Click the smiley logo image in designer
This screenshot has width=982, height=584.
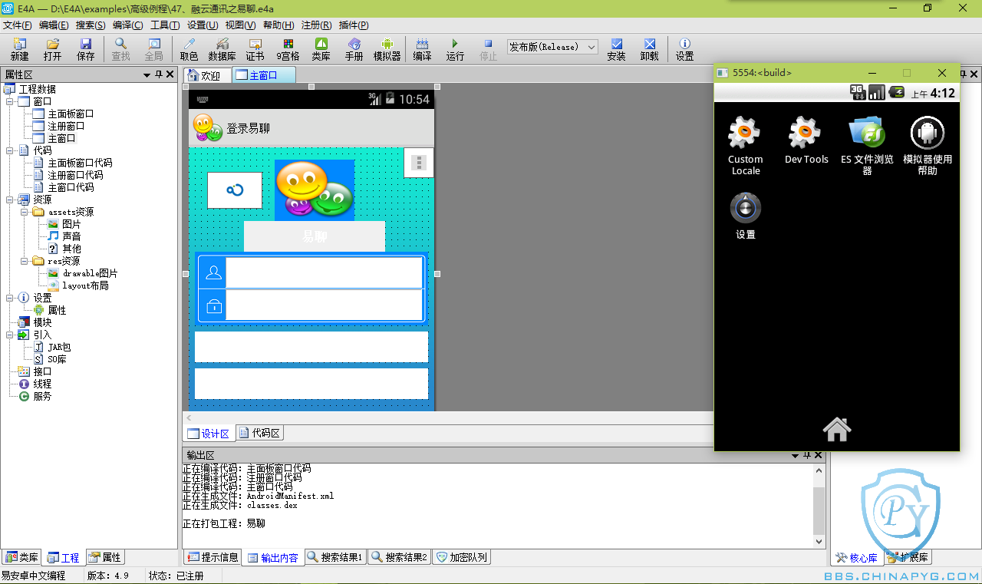point(315,190)
